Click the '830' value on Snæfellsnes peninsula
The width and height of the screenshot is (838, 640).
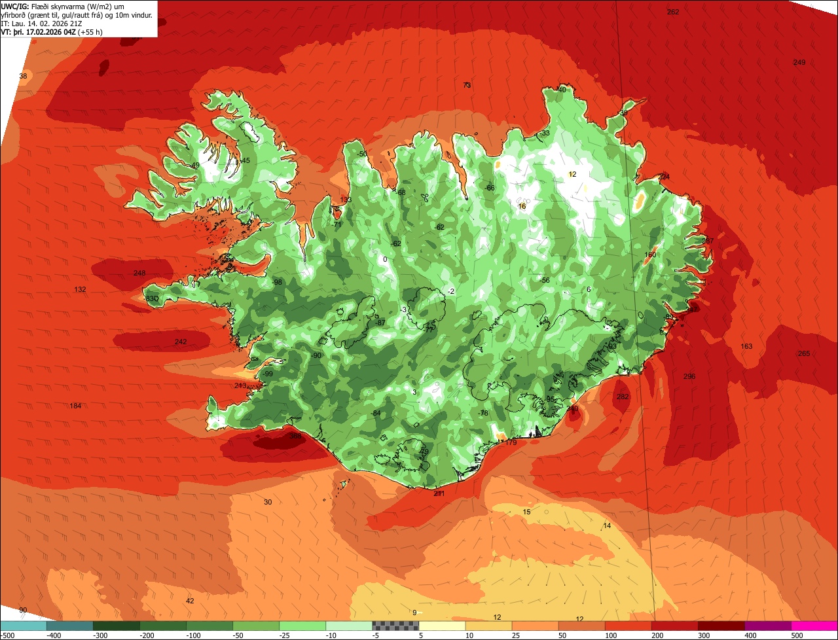coord(152,298)
